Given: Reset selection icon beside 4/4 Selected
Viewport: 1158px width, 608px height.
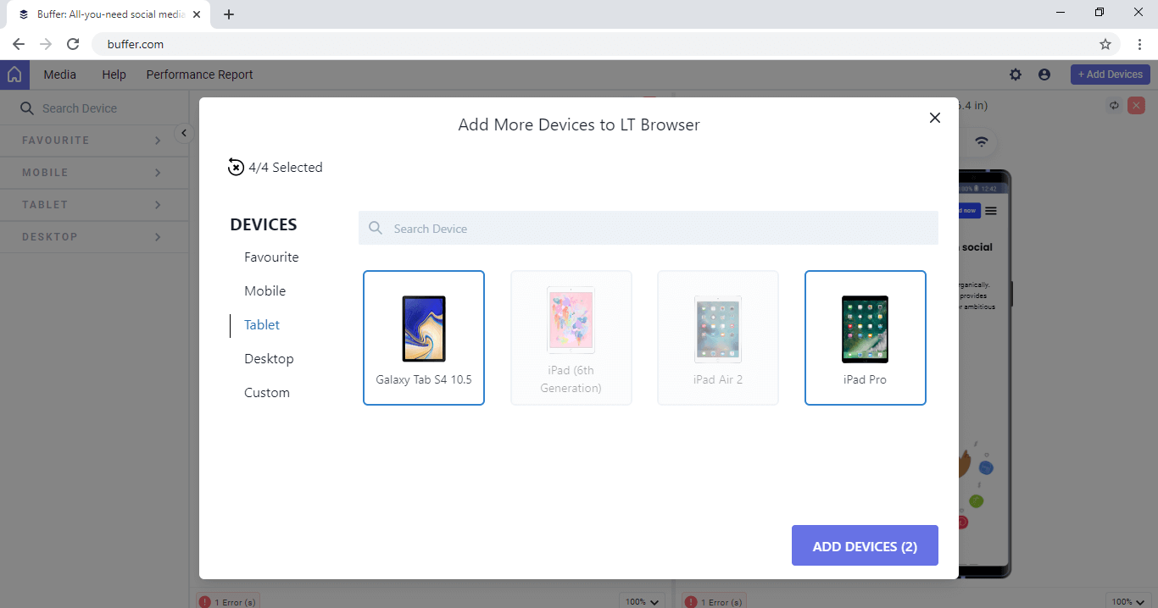Looking at the screenshot, I should 236,168.
